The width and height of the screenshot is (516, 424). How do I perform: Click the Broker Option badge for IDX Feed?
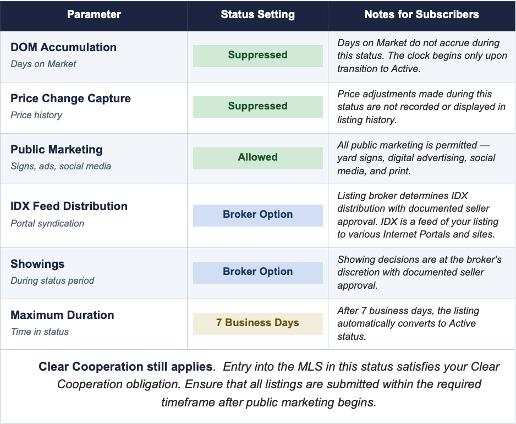pyautogui.click(x=257, y=214)
